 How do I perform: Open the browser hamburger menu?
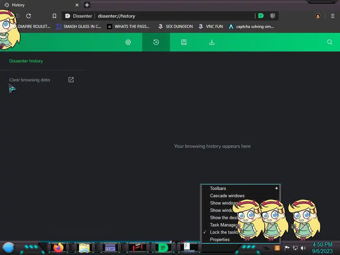(x=333, y=16)
